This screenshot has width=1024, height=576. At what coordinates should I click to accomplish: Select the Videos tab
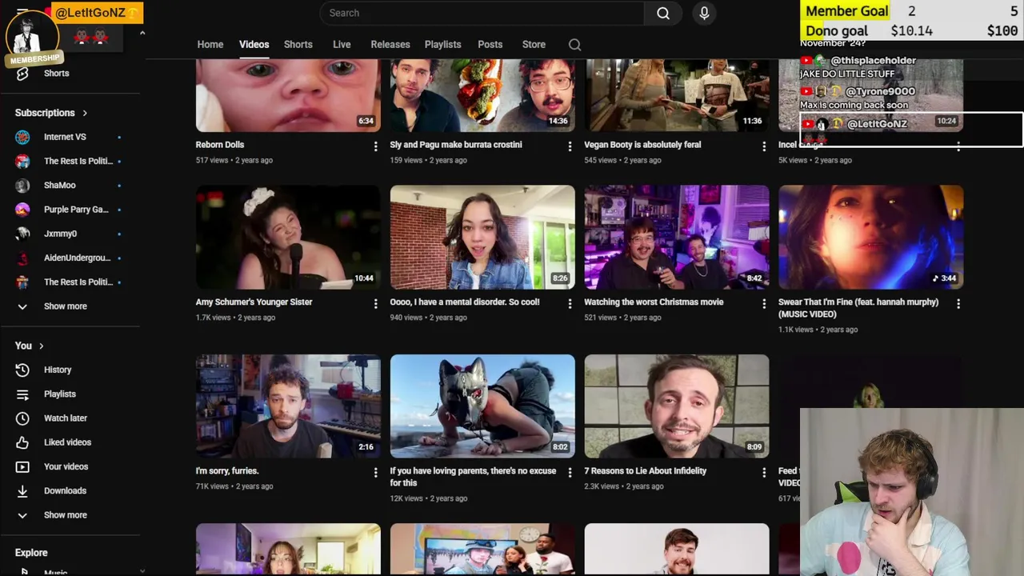254,45
